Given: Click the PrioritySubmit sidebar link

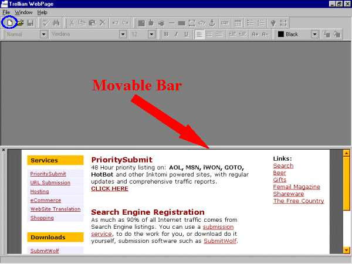Looking at the screenshot, I should coord(48,174).
